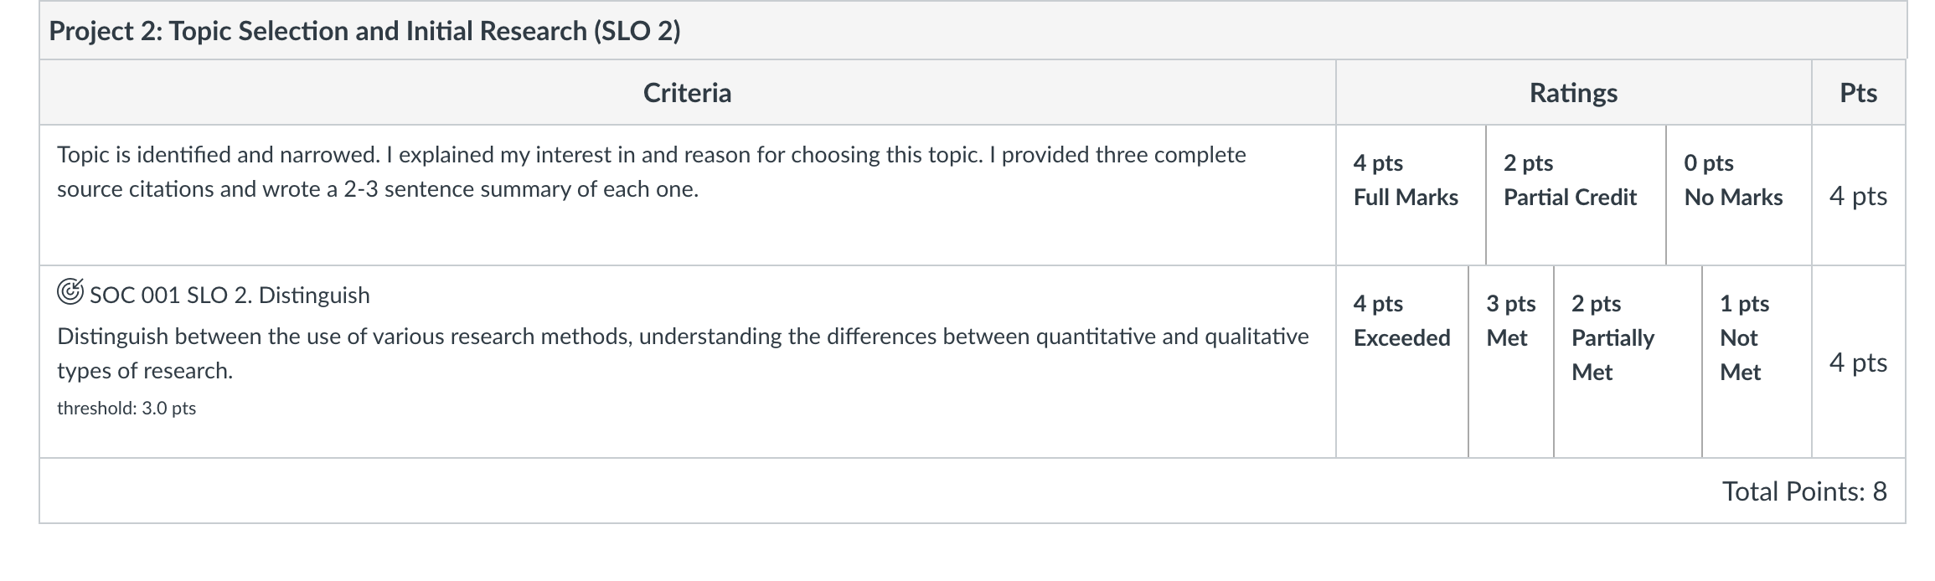1935x581 pixels.
Task: Click the SOC 001 SLO 2. Distinguish title
Action: point(230,295)
